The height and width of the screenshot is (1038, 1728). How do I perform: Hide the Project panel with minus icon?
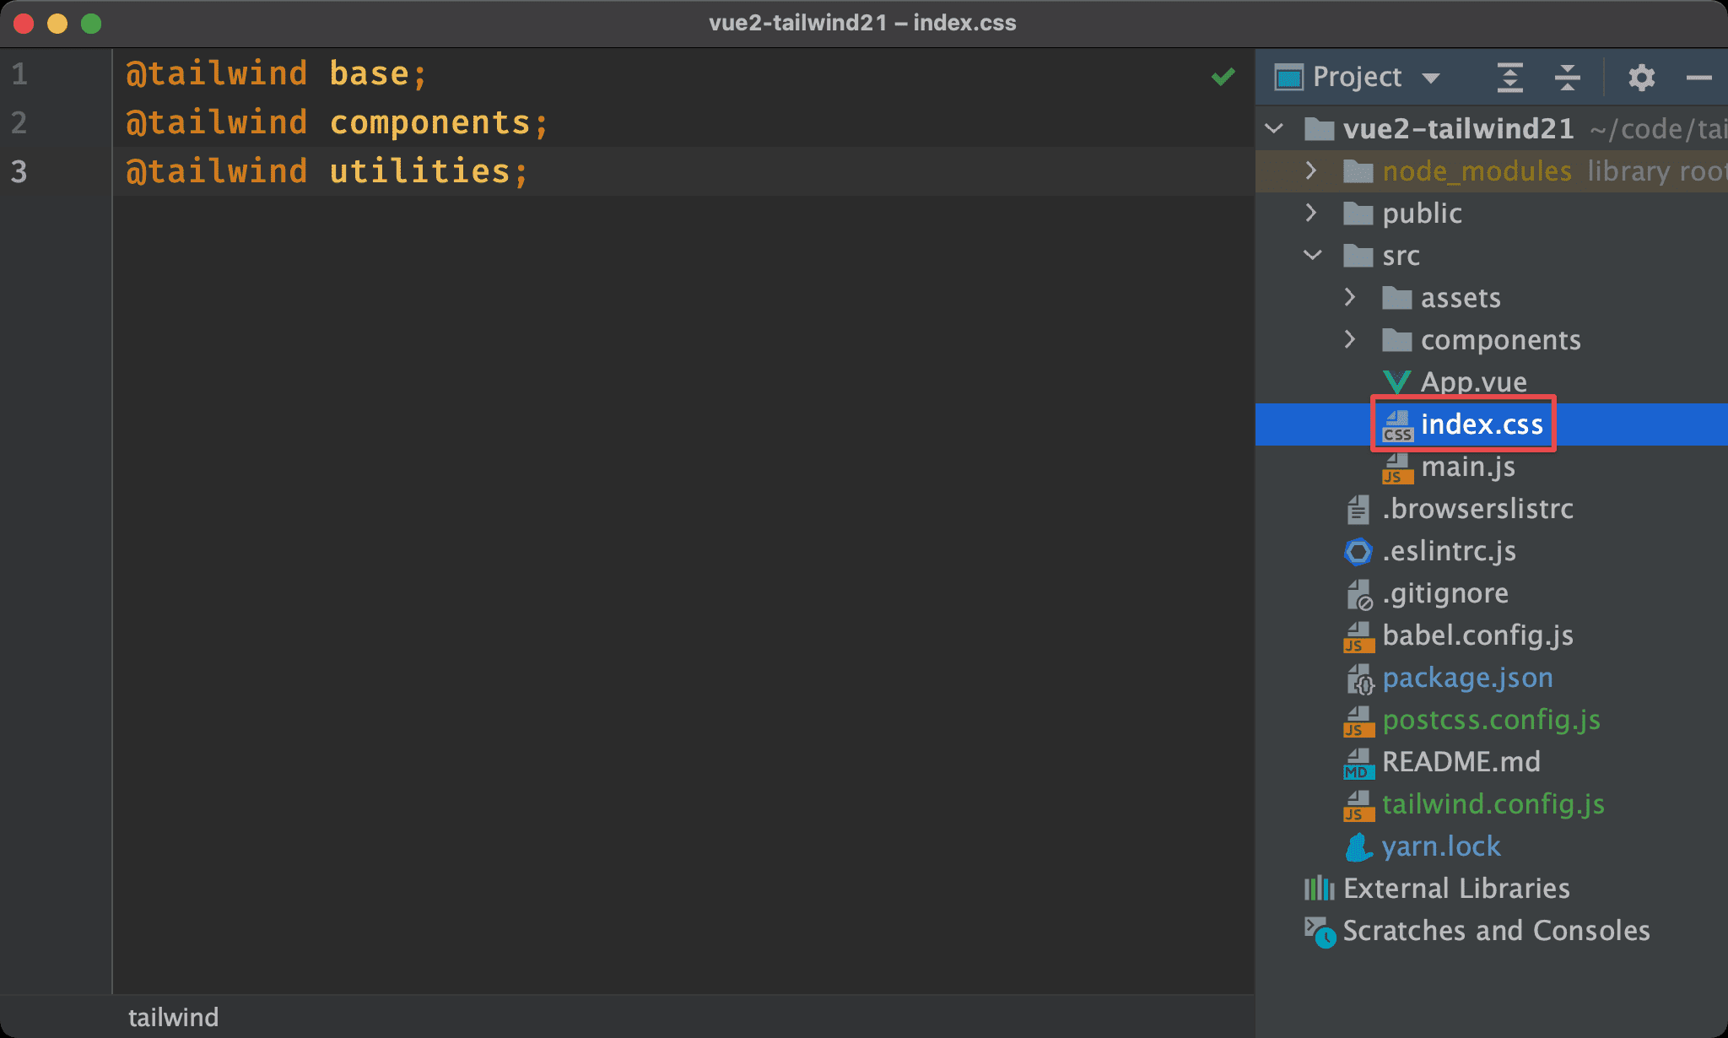[1698, 78]
